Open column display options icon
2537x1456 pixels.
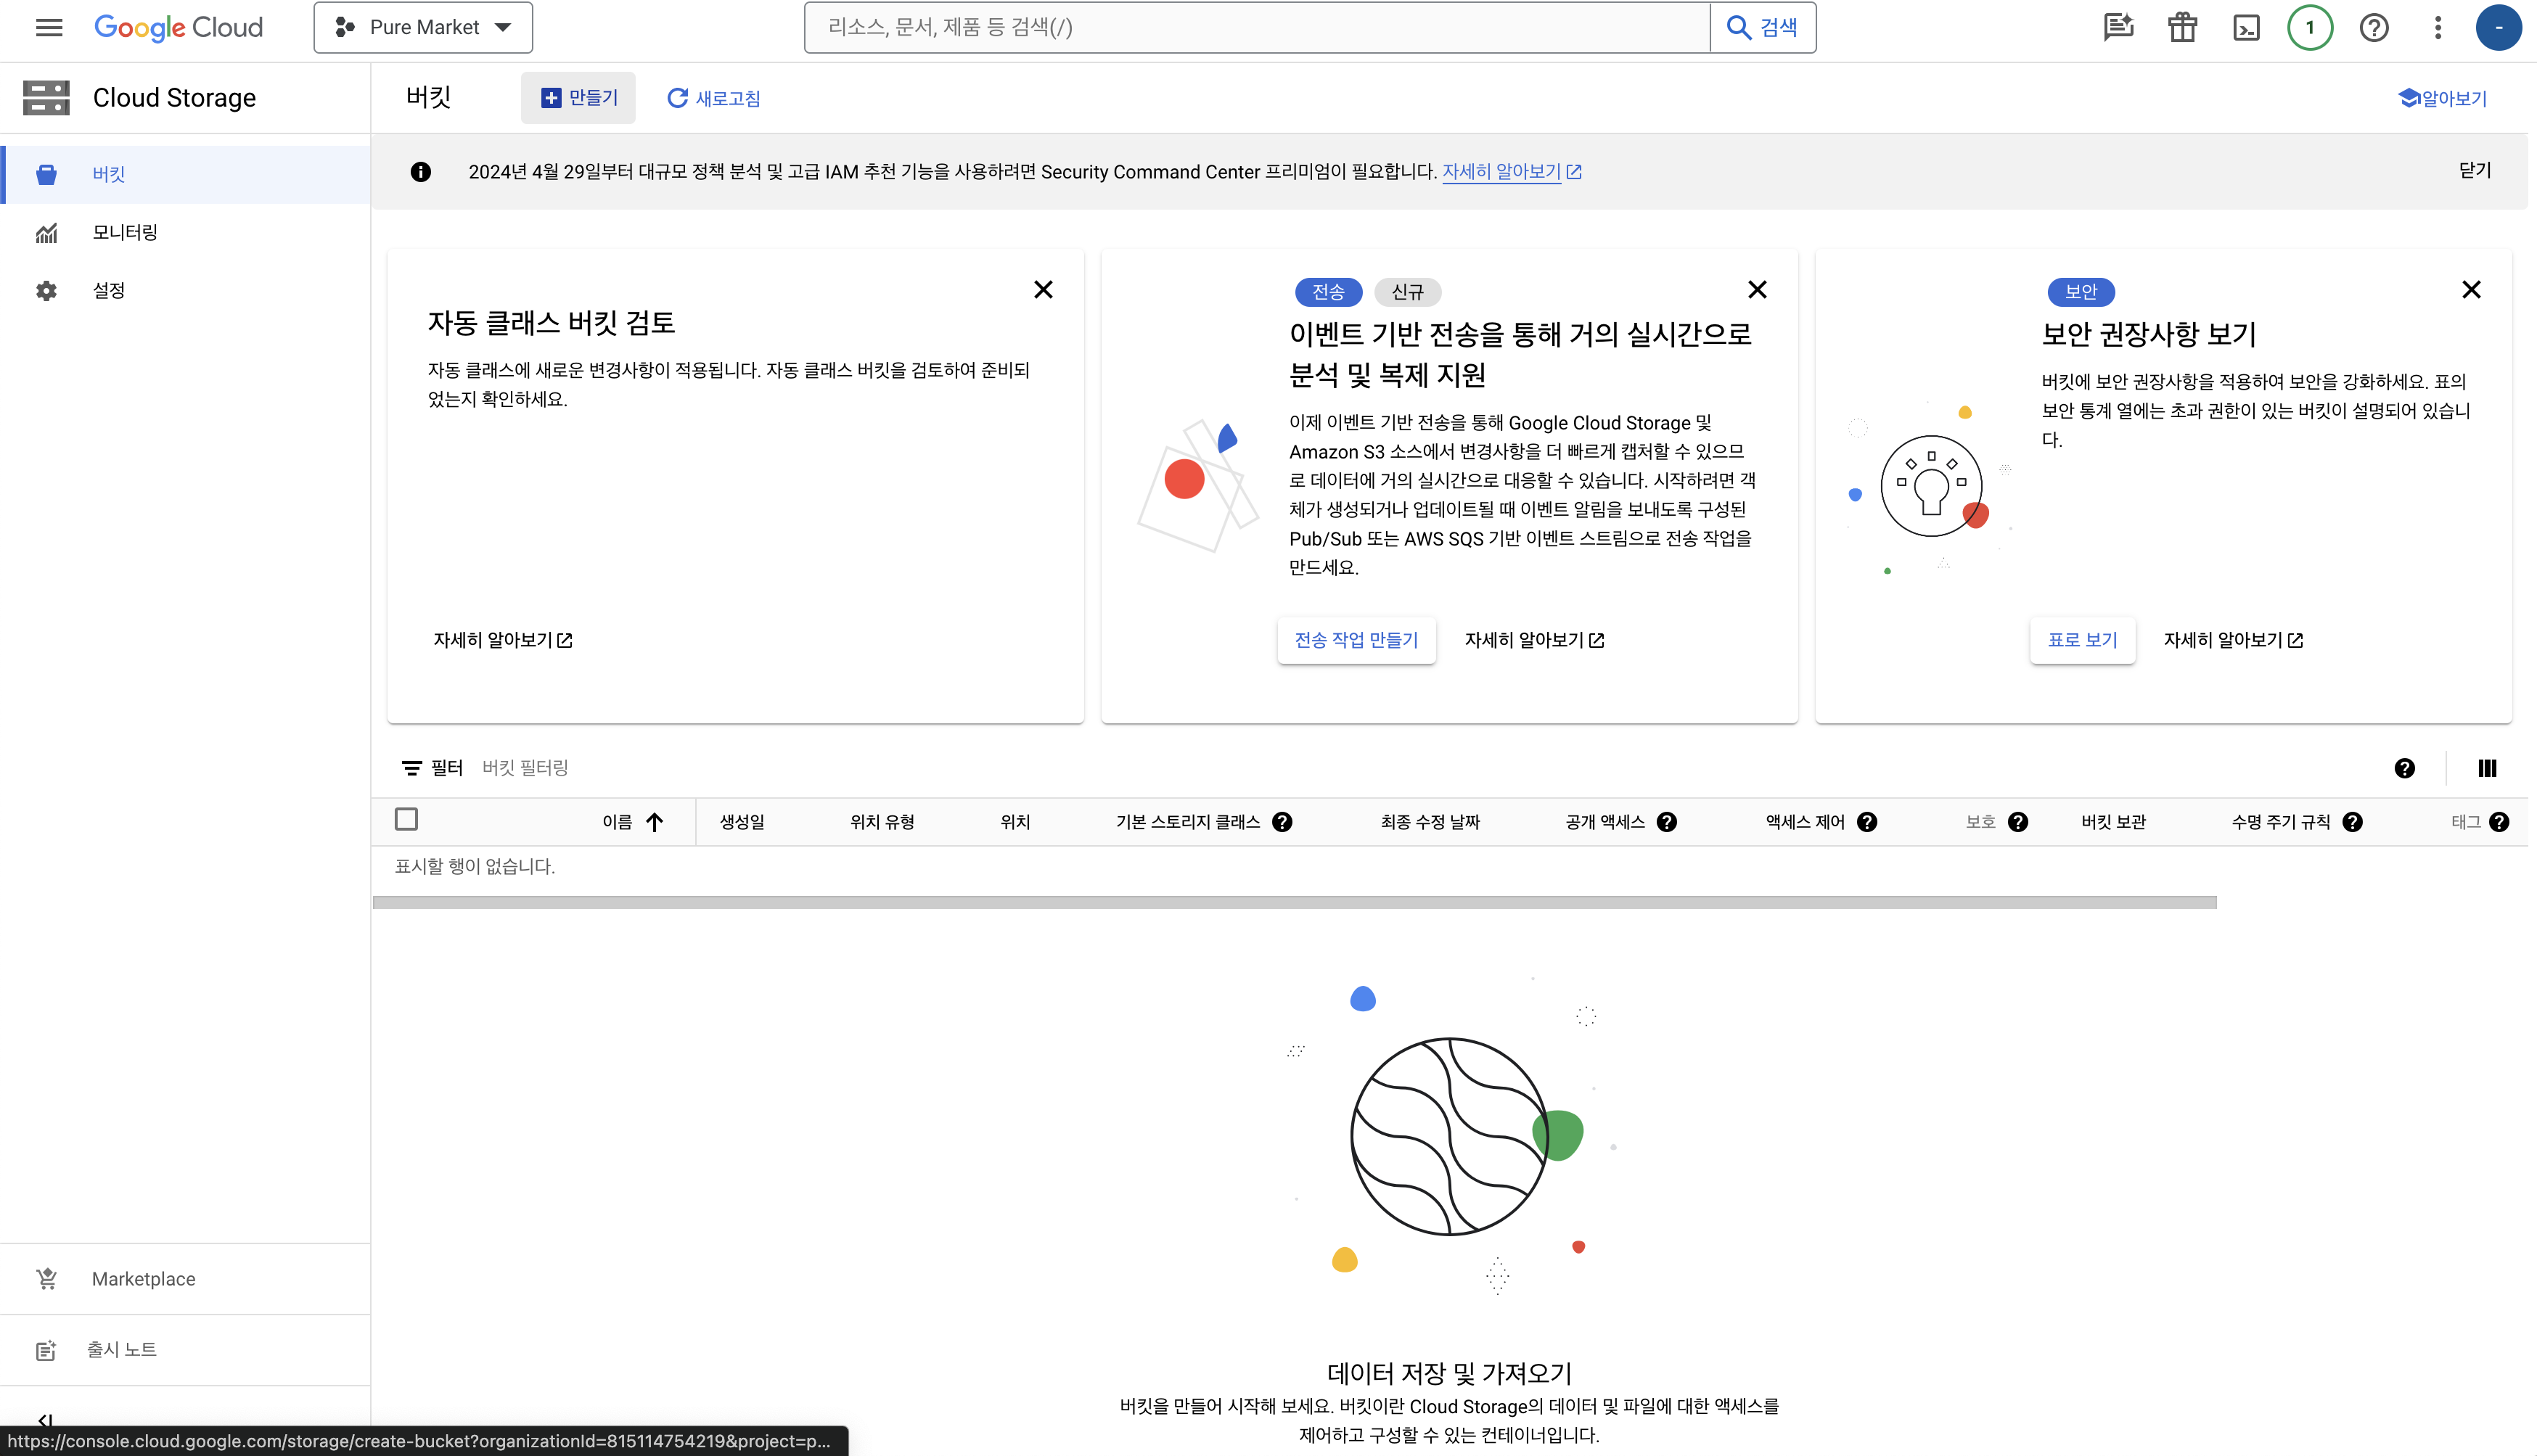2487,768
